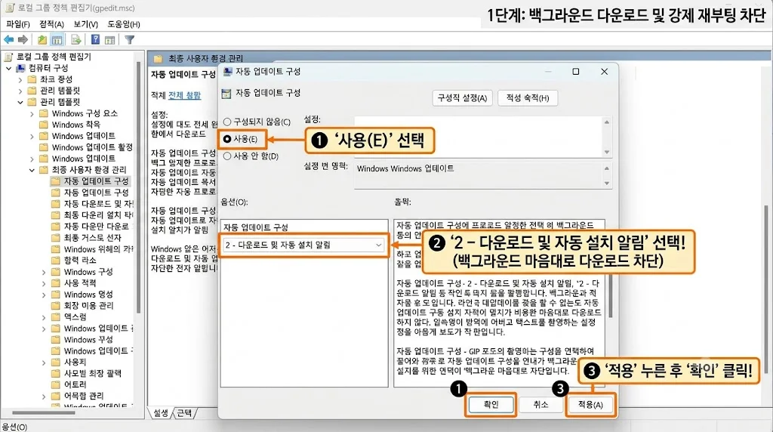The height and width of the screenshot is (432, 773).
Task: Expand the 어목합 관리 tree node
Action: pyautogui.click(x=44, y=397)
